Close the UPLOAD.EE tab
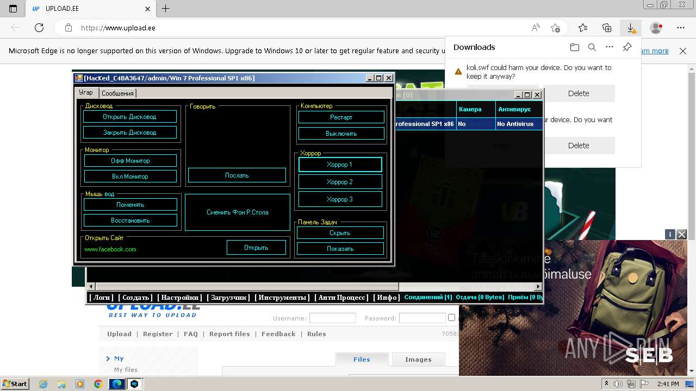Viewport: 696px width, 391px height. coord(148,9)
